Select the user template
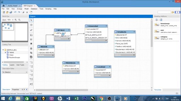This screenshot has height=101, width=181. [167, 31]
